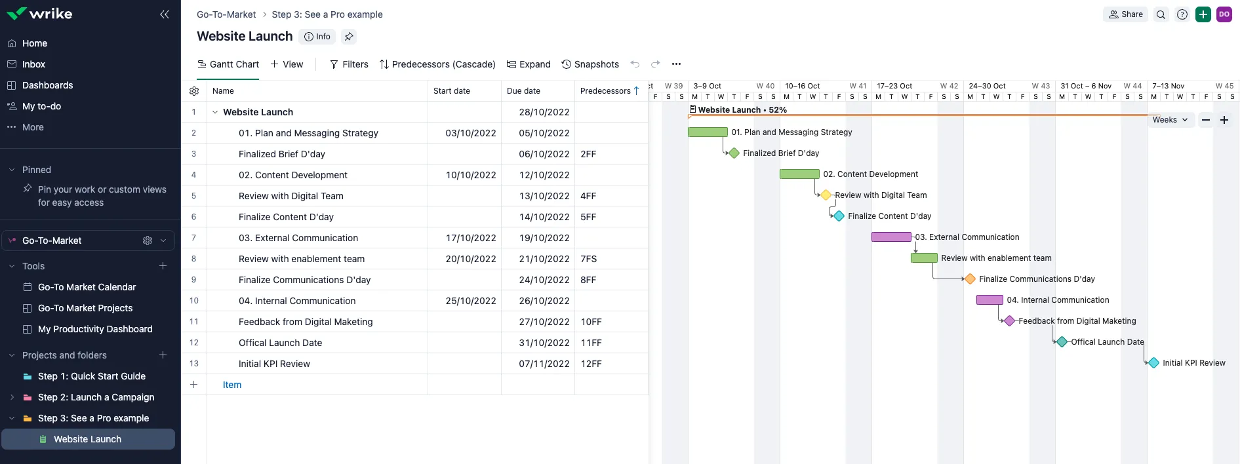Collapse the Tools section
This screenshot has width=1240, height=464.
click(12, 266)
